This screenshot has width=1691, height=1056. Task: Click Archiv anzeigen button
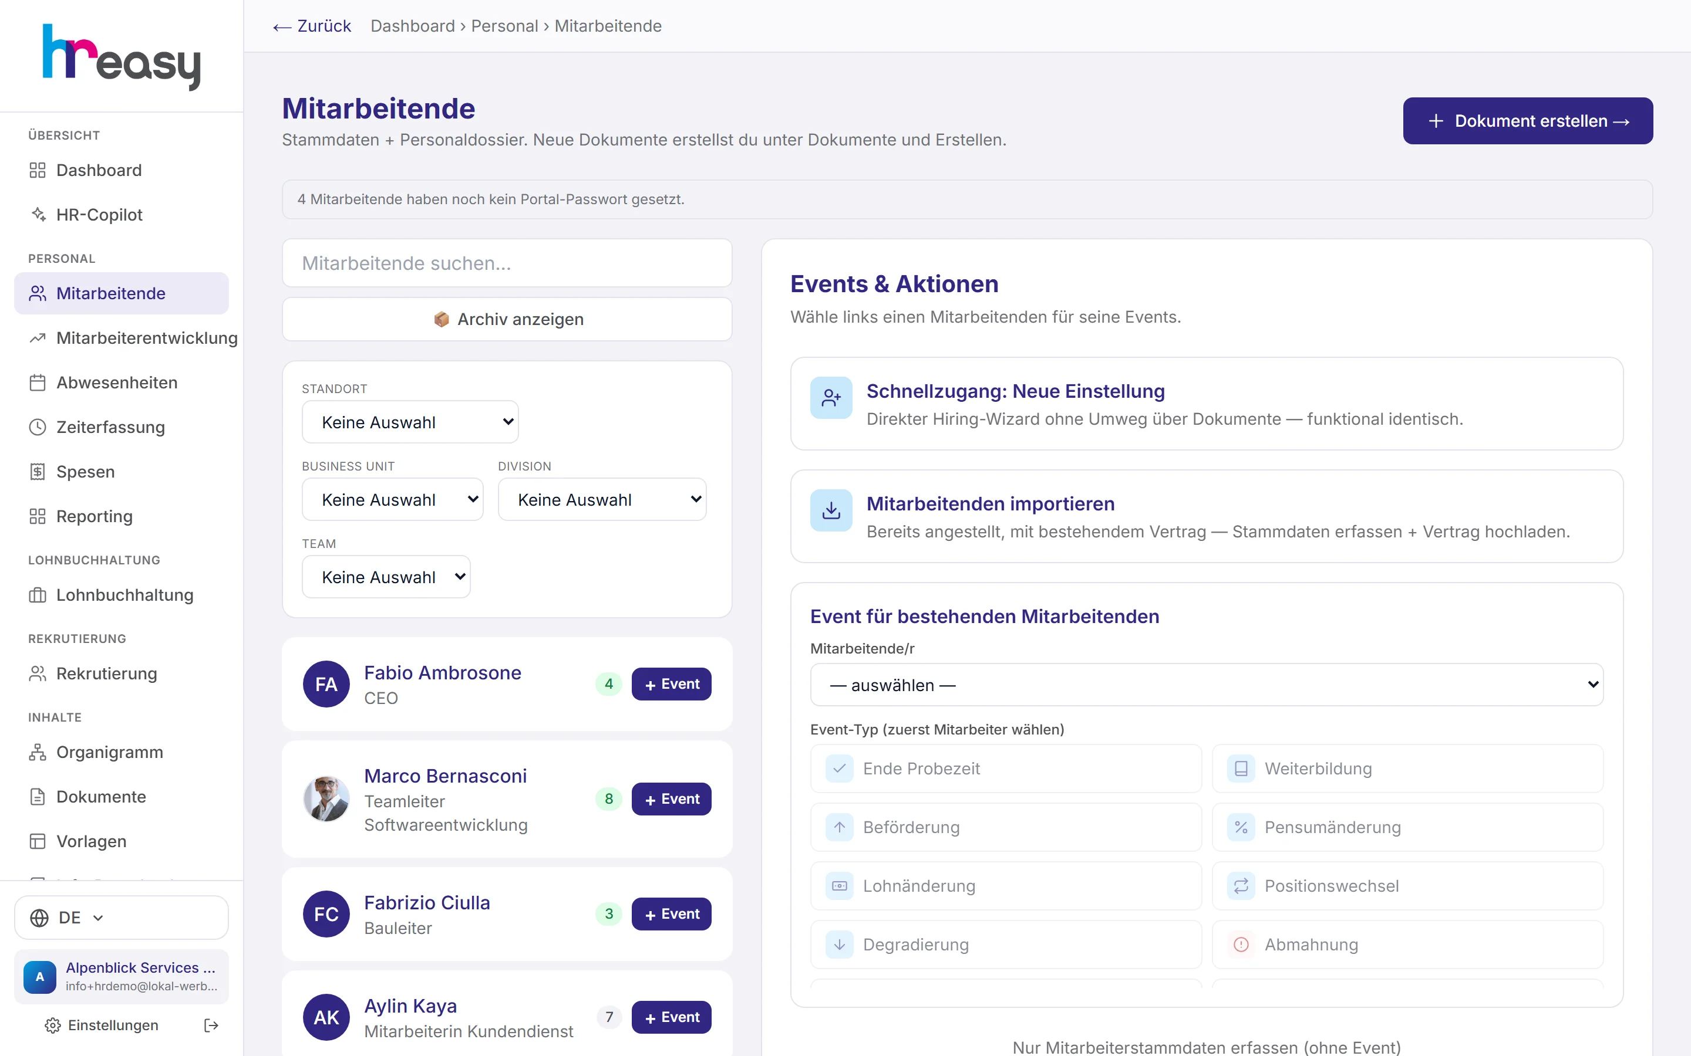[507, 319]
